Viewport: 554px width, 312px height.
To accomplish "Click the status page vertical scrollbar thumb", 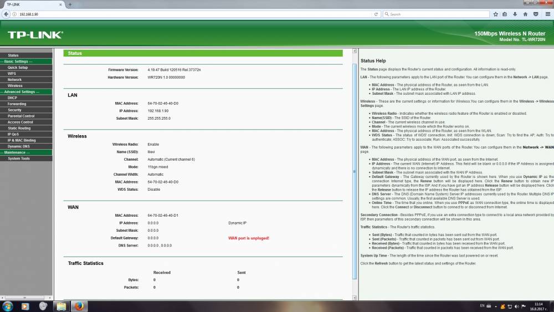I will click(355, 171).
